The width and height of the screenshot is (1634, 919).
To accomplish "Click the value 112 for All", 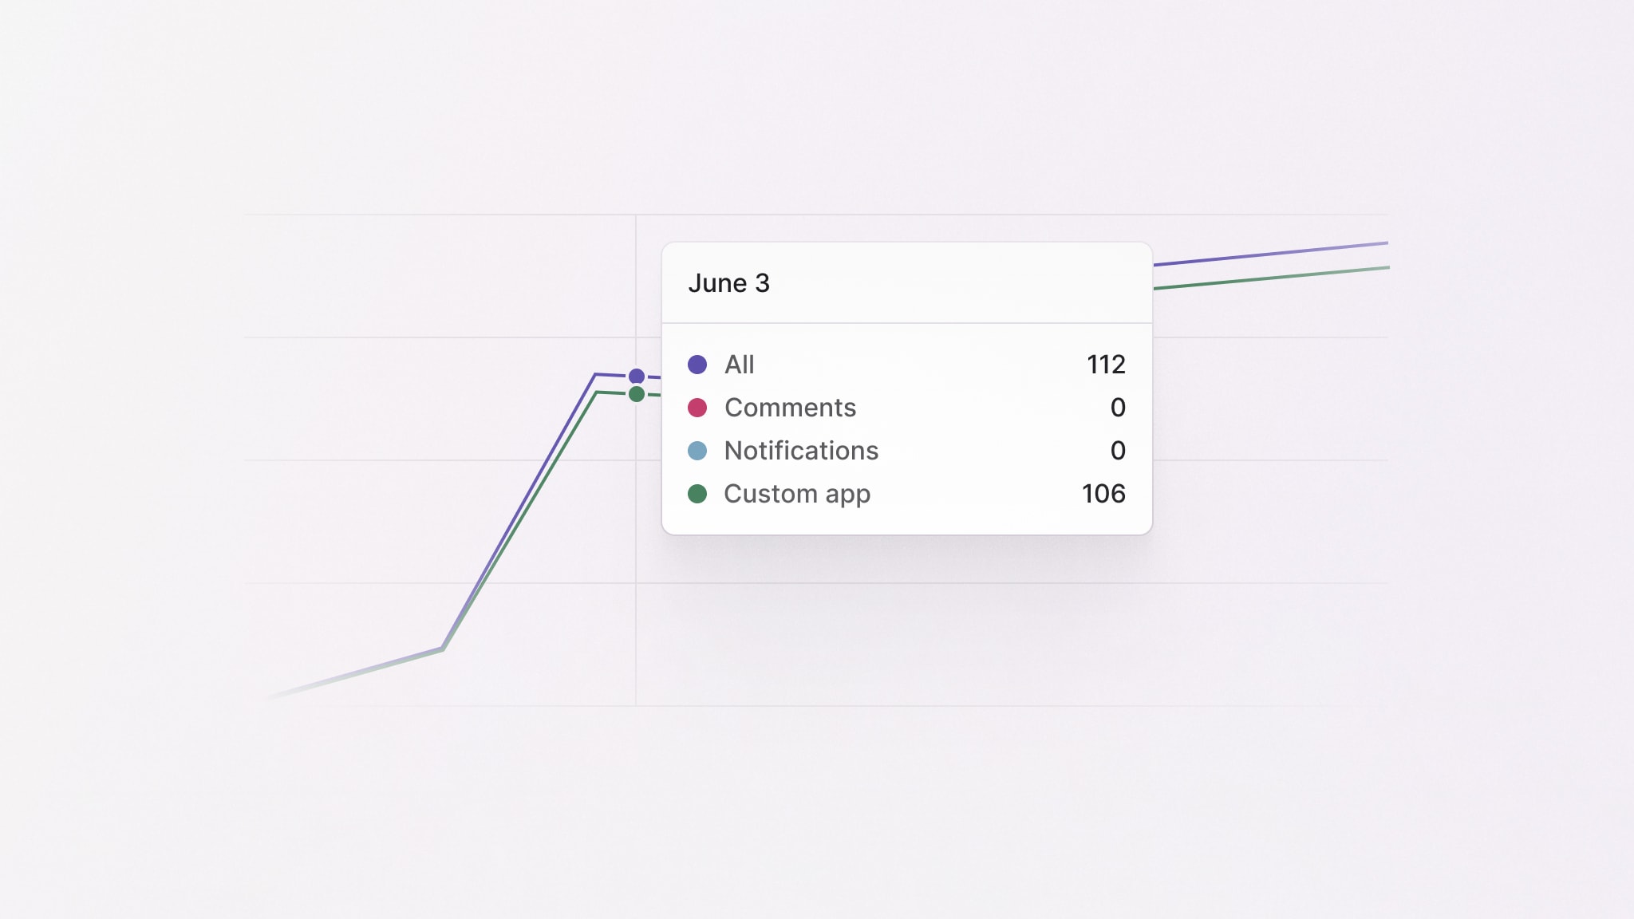I will point(1106,365).
